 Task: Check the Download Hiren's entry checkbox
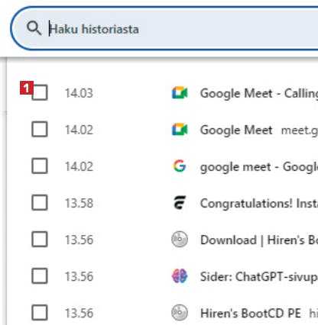point(40,239)
